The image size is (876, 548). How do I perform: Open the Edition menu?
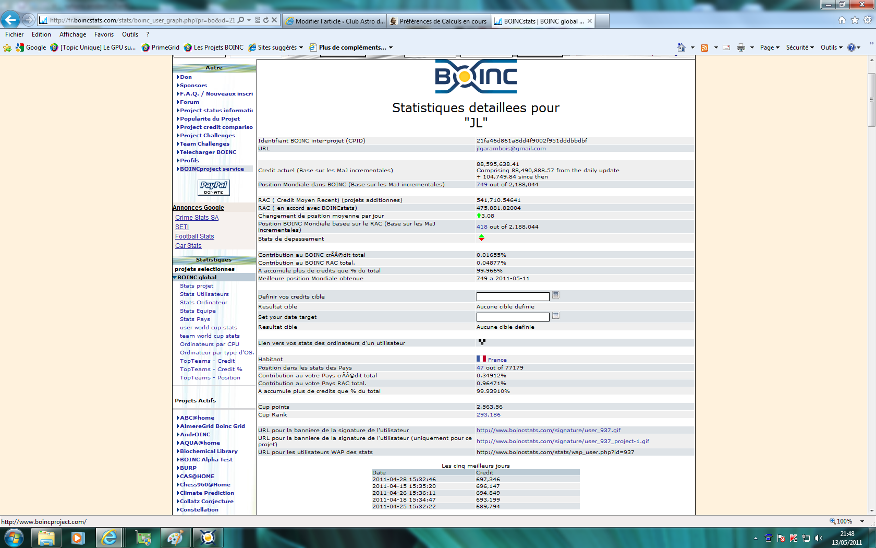41,34
